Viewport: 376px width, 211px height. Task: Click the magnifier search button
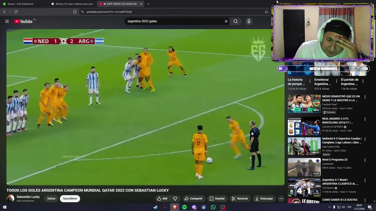(236, 21)
